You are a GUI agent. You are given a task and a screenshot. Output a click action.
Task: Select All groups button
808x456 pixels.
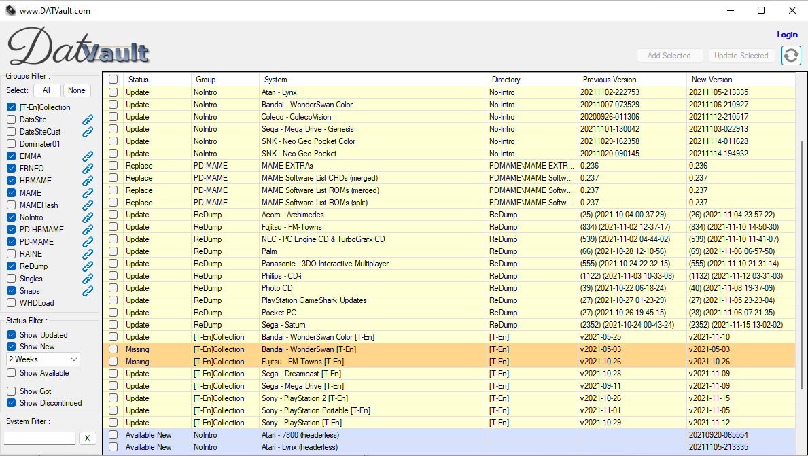tap(47, 90)
